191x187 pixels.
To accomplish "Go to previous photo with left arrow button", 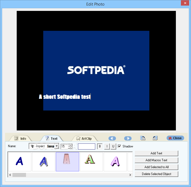I will [x=112, y=138].
